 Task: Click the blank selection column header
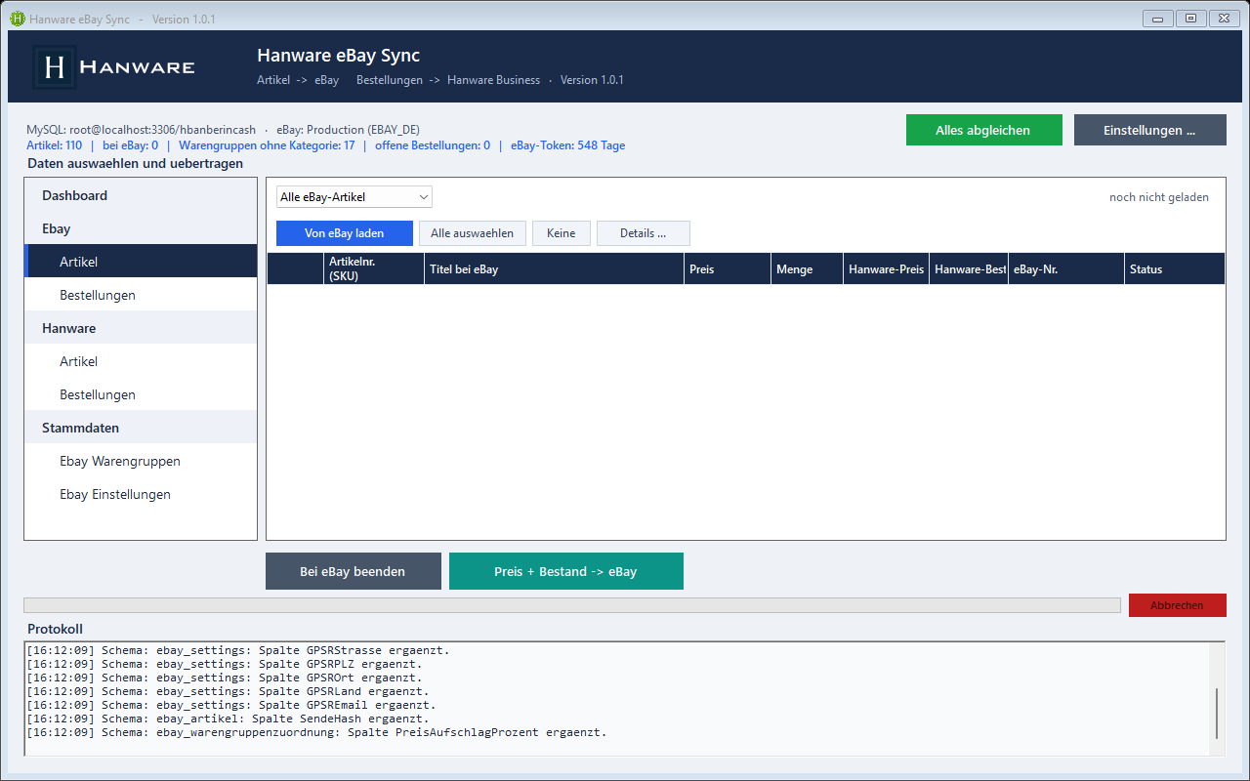(296, 268)
